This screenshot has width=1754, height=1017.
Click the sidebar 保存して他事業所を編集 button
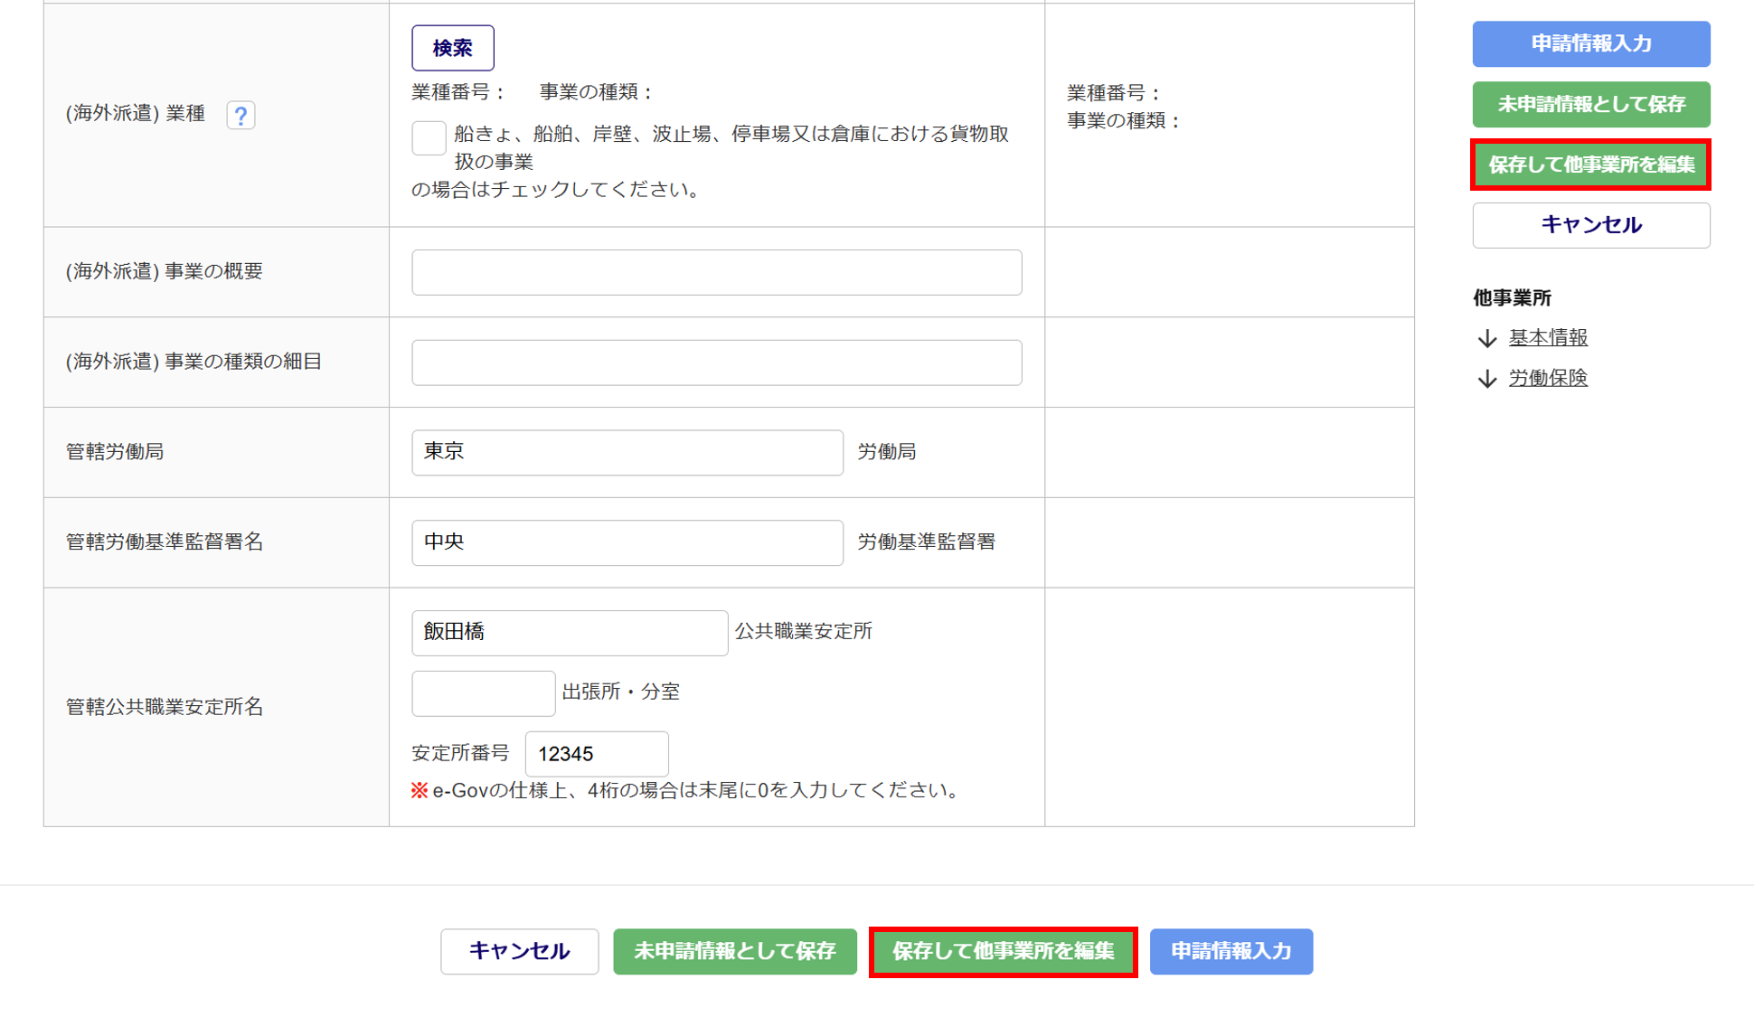point(1590,165)
